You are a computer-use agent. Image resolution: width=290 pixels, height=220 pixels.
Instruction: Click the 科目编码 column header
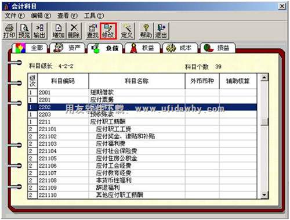[x=63, y=81]
